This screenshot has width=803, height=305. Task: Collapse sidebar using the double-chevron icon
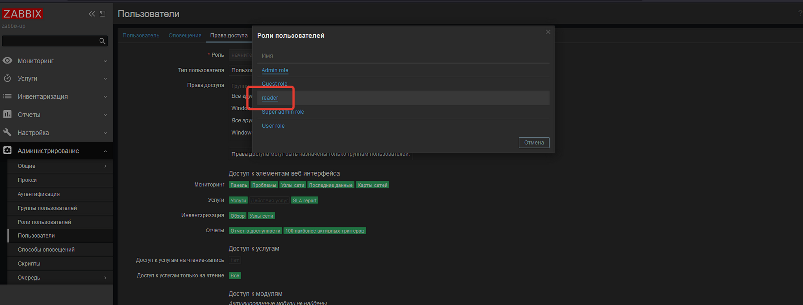pos(92,14)
